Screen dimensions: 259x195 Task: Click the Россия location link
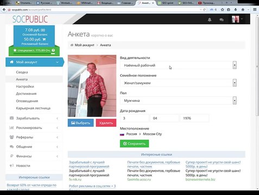(131, 134)
